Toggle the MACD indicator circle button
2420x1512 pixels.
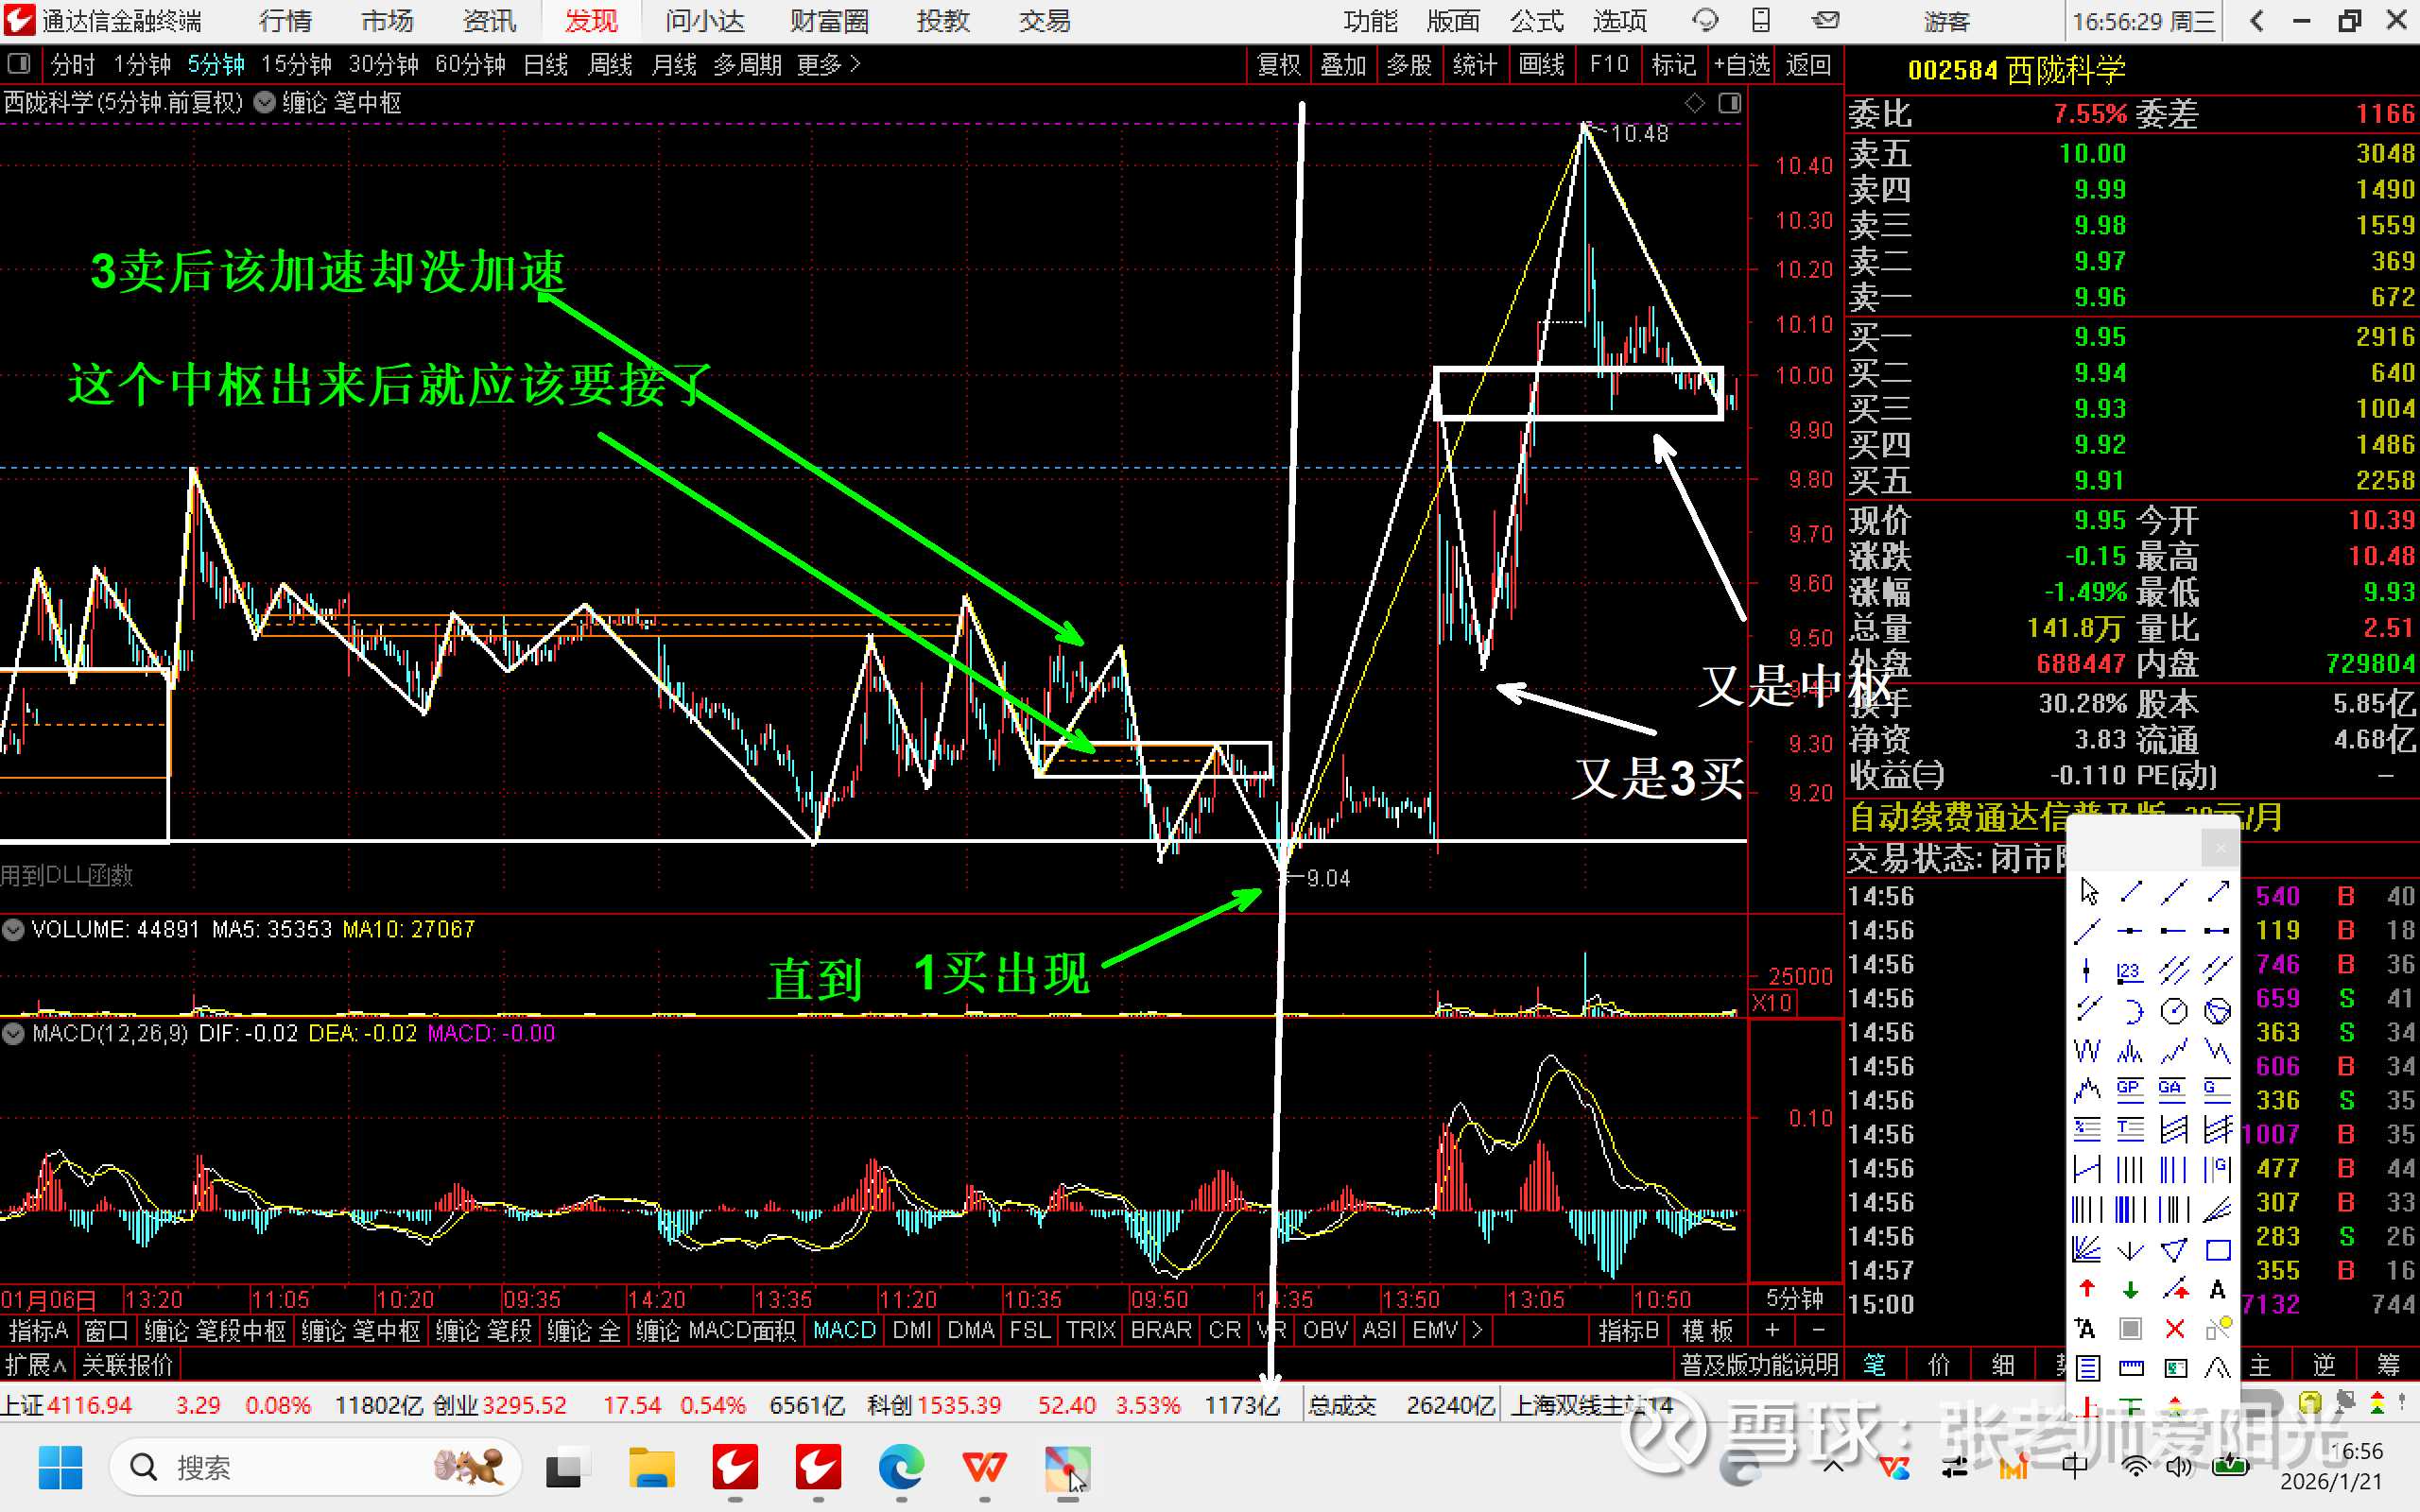(x=13, y=1033)
